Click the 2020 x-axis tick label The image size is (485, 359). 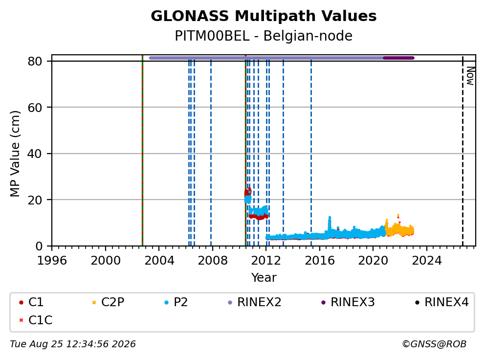point(373,261)
